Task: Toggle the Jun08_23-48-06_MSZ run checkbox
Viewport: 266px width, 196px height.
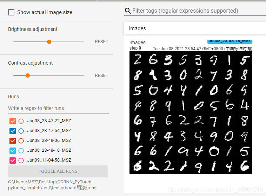Action: [13, 141]
